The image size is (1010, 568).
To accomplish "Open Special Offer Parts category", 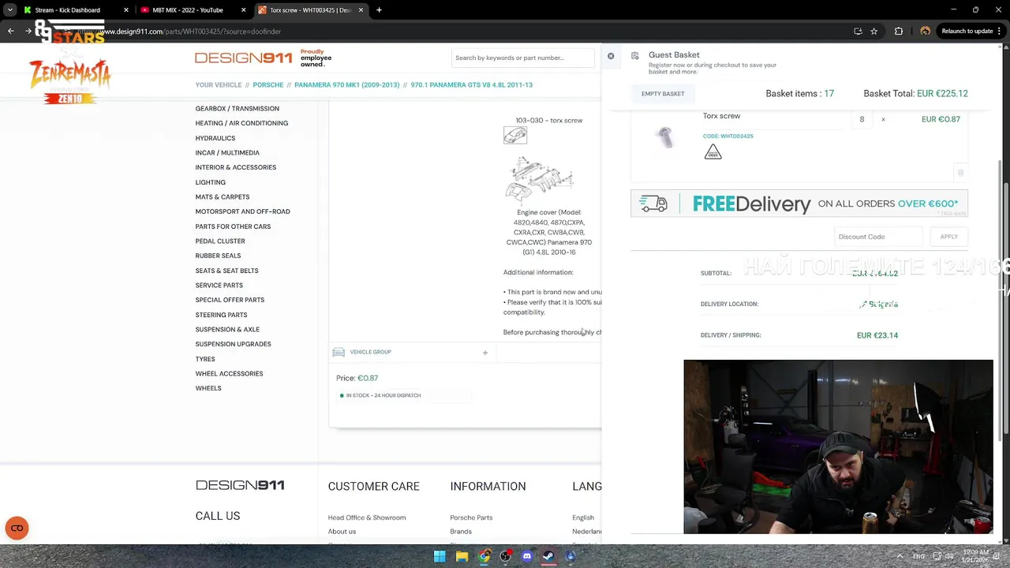I will [230, 300].
